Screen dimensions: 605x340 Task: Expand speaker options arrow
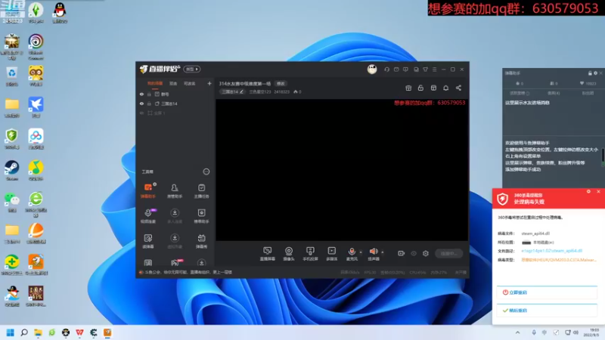click(383, 252)
